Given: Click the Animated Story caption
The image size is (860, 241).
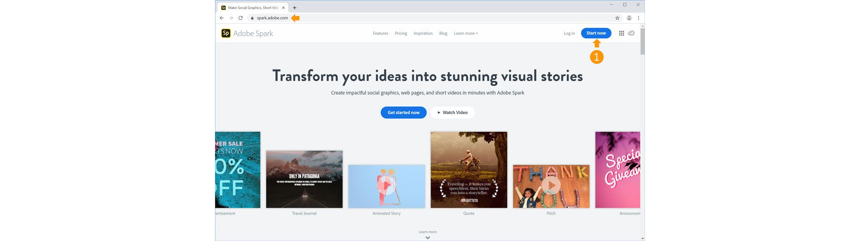Looking at the screenshot, I should pos(387,213).
